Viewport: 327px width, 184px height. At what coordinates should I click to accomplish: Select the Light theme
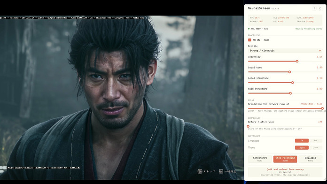point(302,147)
